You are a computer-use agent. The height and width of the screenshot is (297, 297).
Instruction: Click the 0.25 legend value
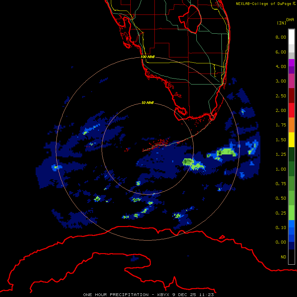(x=281, y=213)
